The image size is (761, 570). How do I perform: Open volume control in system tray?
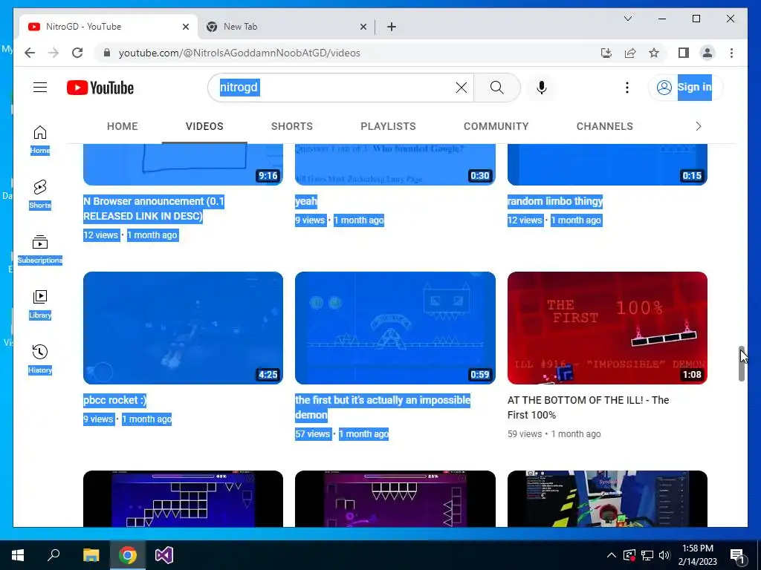tap(664, 555)
